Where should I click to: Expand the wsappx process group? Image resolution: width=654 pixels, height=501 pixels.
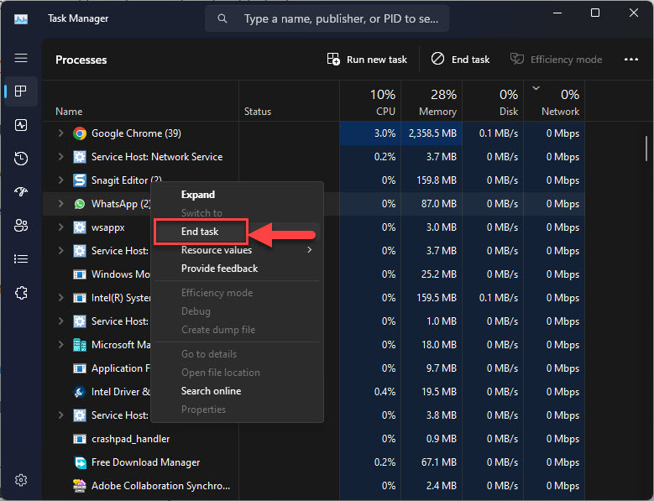click(61, 227)
